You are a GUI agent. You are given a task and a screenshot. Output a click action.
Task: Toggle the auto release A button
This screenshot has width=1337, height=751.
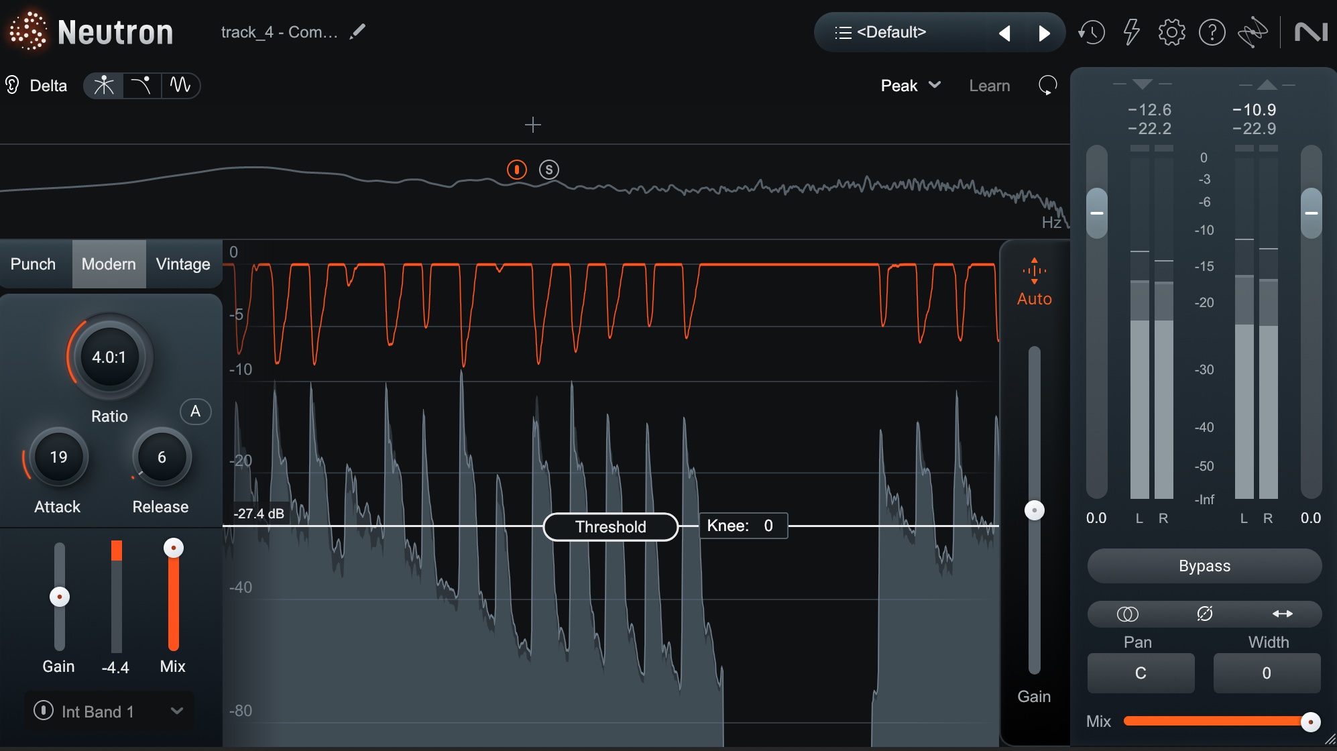point(195,411)
